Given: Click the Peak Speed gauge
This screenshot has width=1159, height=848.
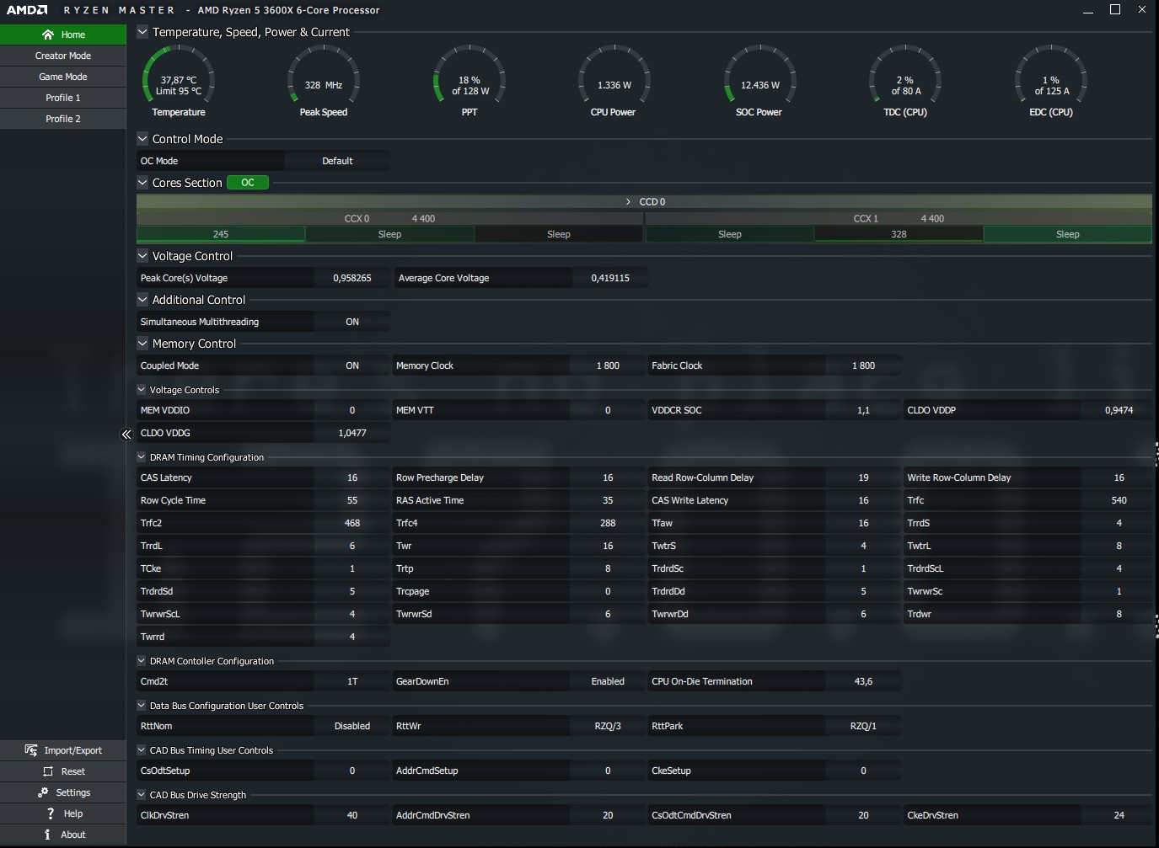Looking at the screenshot, I should 324,82.
